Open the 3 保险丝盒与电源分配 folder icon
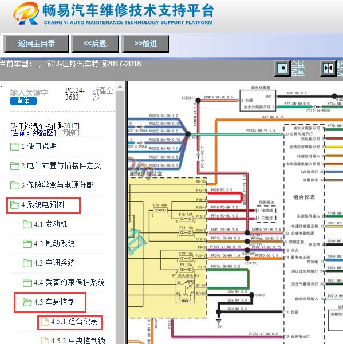343x344 pixels. click(x=15, y=185)
